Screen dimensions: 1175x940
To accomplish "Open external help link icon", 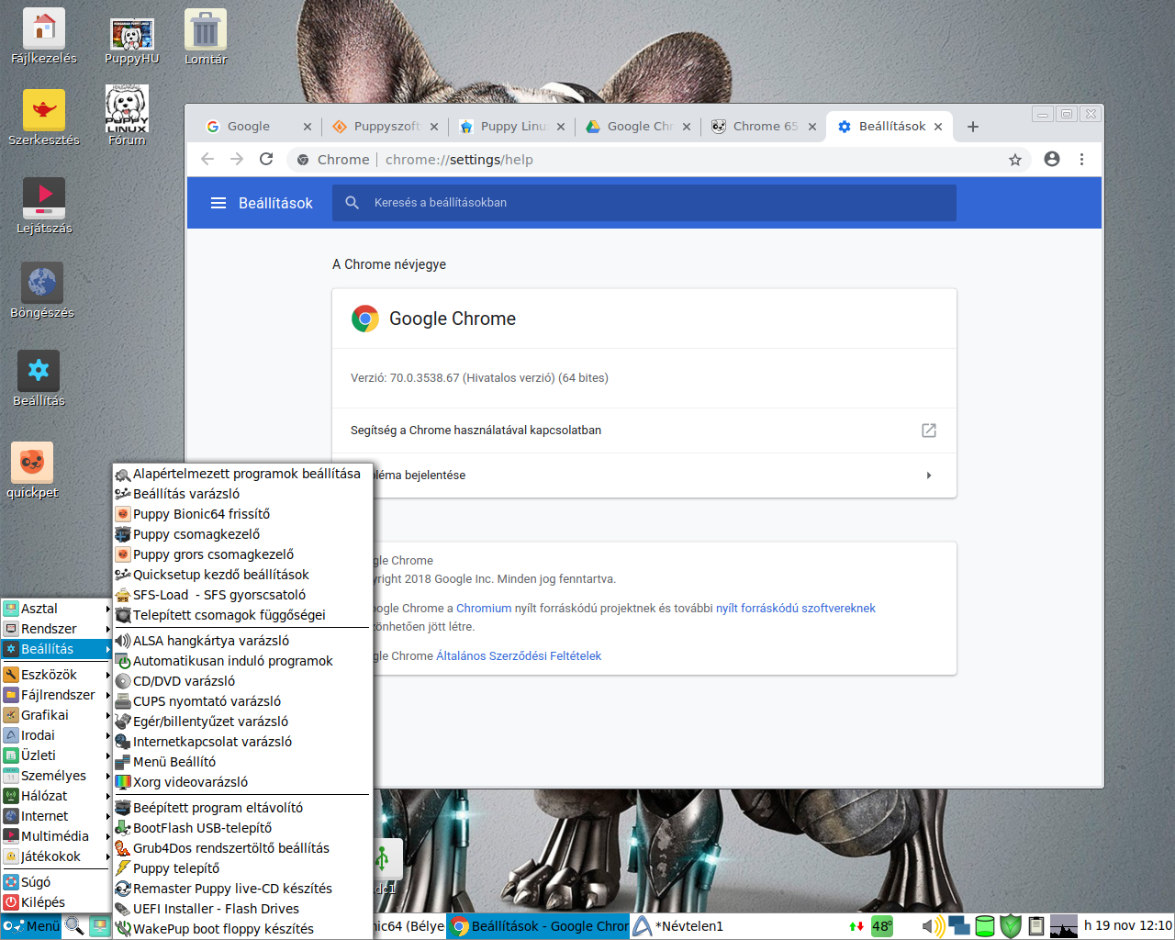I will (x=929, y=431).
